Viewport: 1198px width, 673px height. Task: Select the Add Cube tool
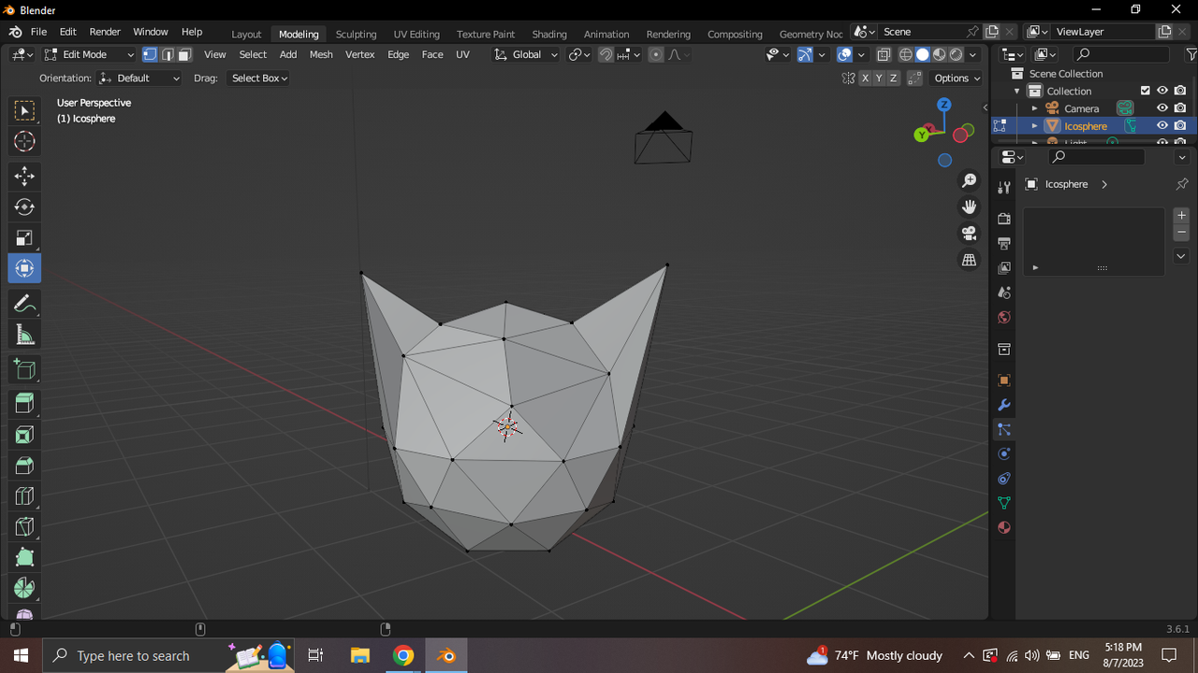point(24,368)
